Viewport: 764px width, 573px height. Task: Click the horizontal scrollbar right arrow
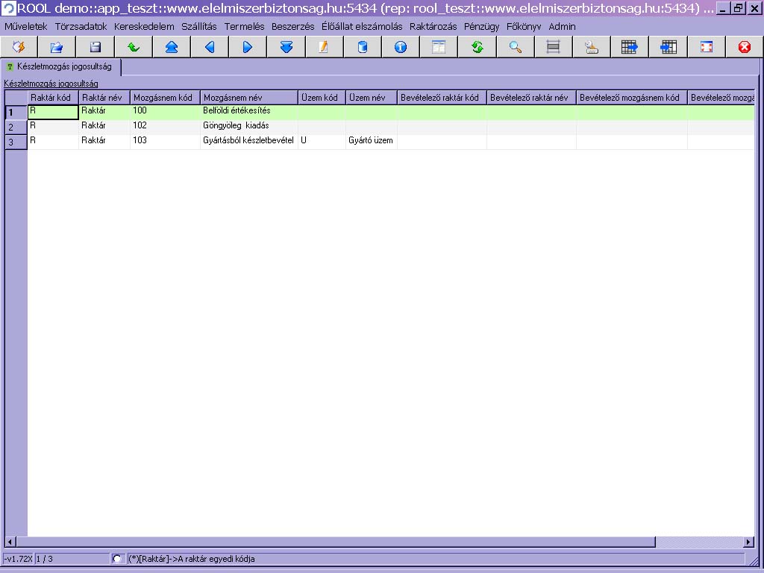749,542
